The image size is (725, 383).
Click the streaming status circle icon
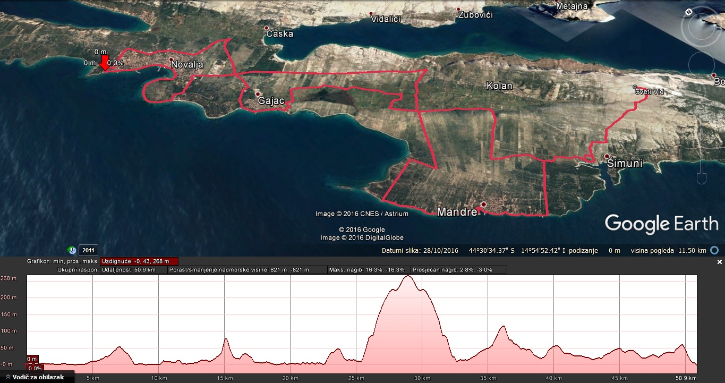click(715, 250)
